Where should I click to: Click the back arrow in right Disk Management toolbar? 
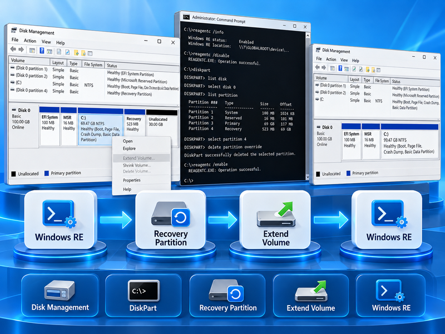pos(317,67)
